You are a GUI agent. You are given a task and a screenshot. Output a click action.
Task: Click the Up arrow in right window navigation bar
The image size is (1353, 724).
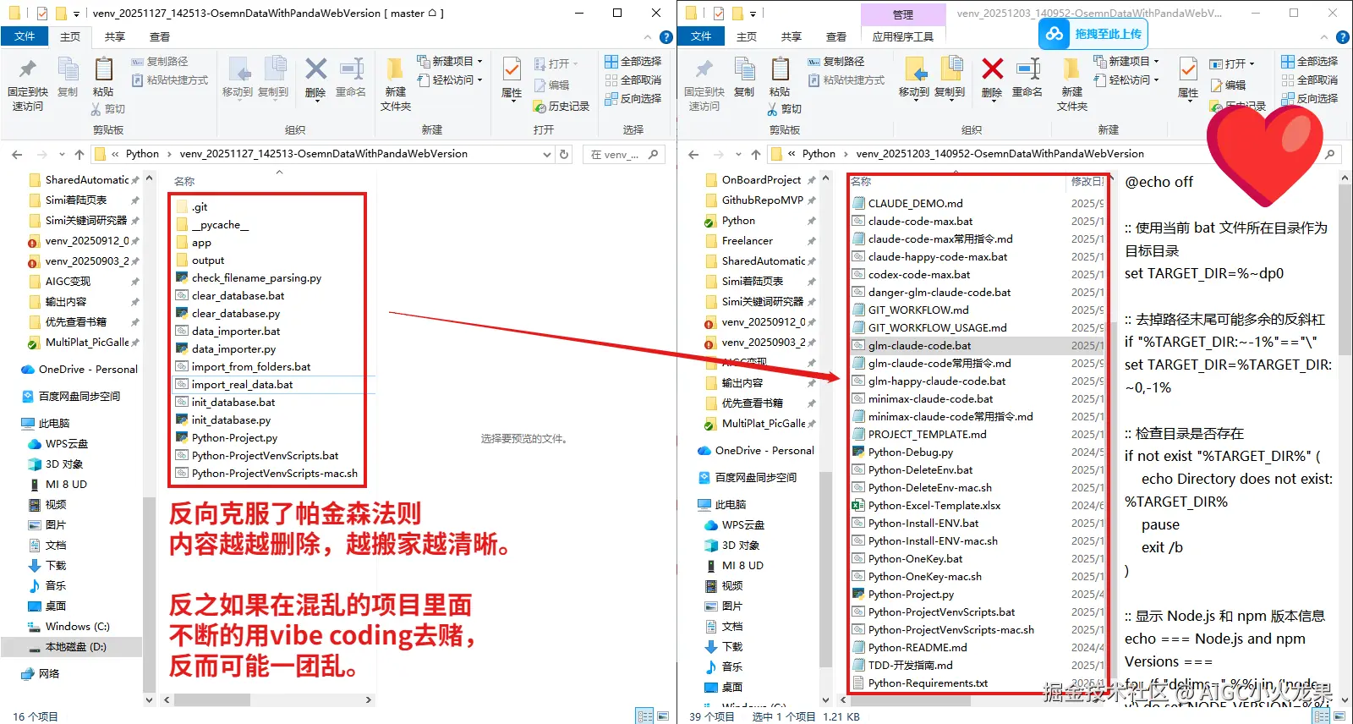(756, 154)
